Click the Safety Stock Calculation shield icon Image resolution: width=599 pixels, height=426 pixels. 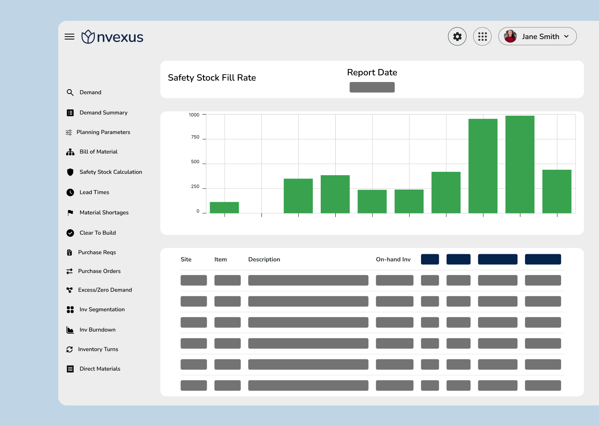coord(70,172)
